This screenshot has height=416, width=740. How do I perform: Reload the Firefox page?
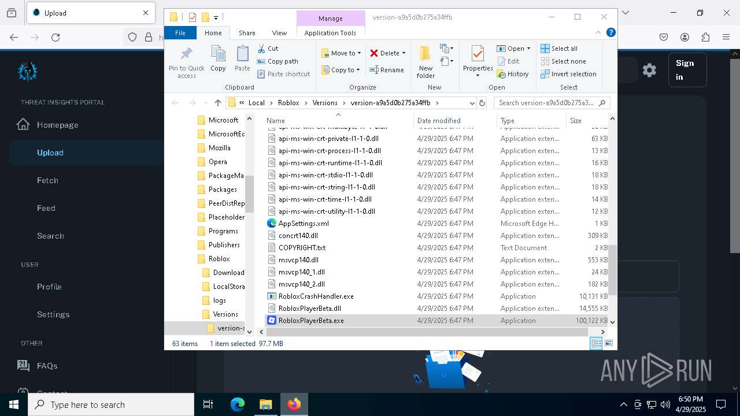pos(55,37)
